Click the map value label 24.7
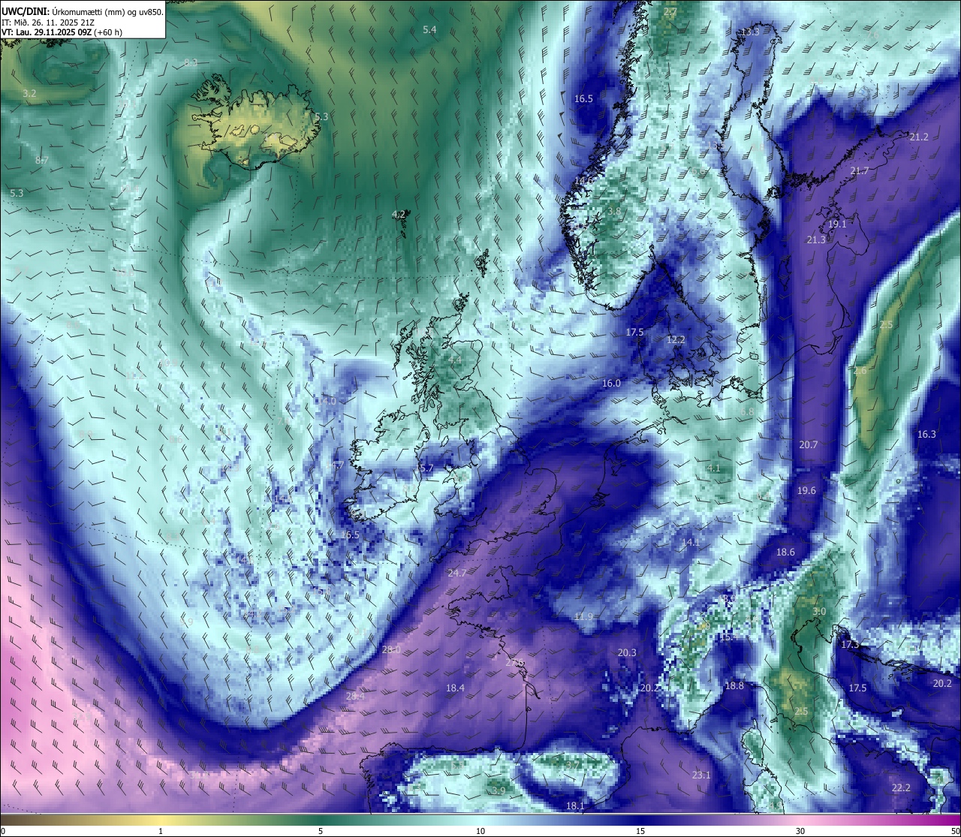961x837 pixels. pyautogui.click(x=456, y=574)
